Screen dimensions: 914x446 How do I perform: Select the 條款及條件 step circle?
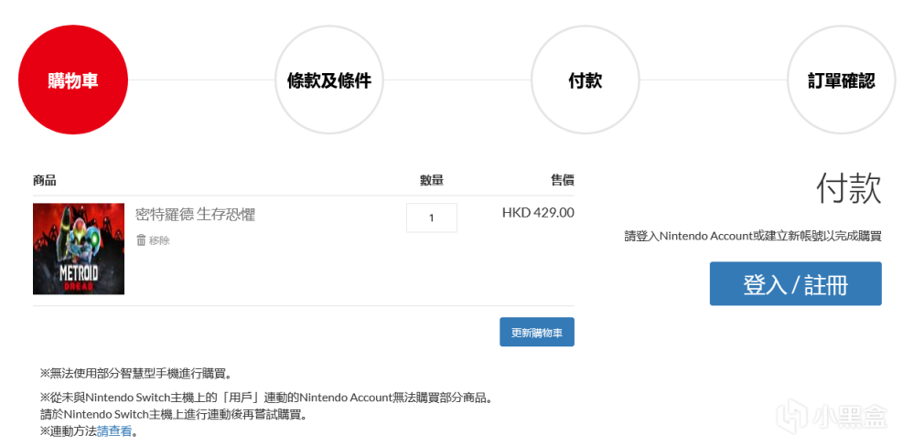pos(329,80)
